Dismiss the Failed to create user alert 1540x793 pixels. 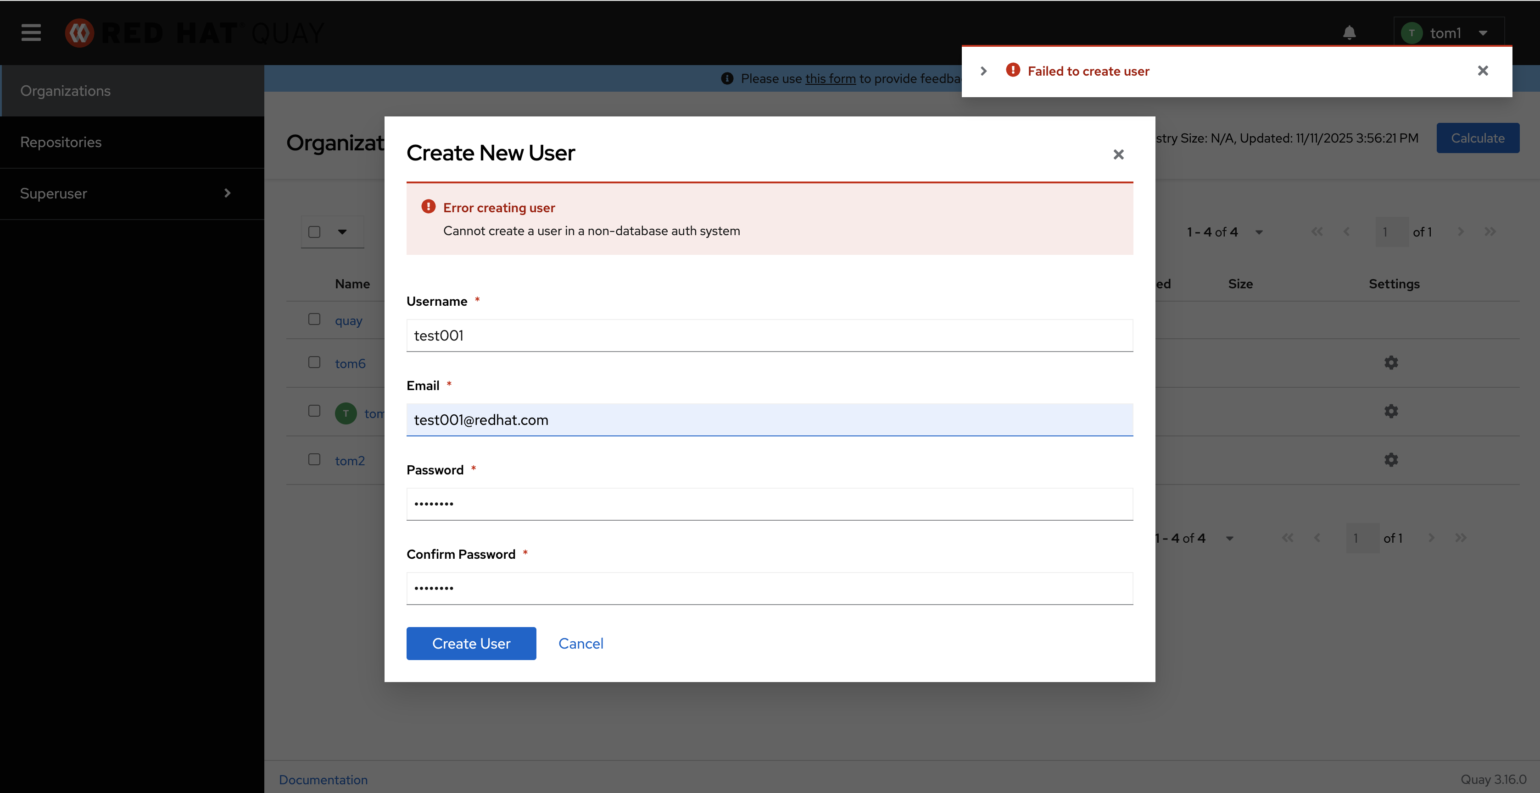tap(1483, 71)
